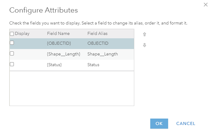Click the empty area below the field rows
Screen dimensions: 210x140
[x=72, y=88]
